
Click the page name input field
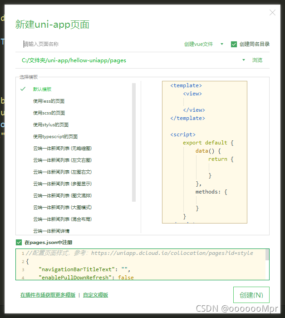coord(99,44)
